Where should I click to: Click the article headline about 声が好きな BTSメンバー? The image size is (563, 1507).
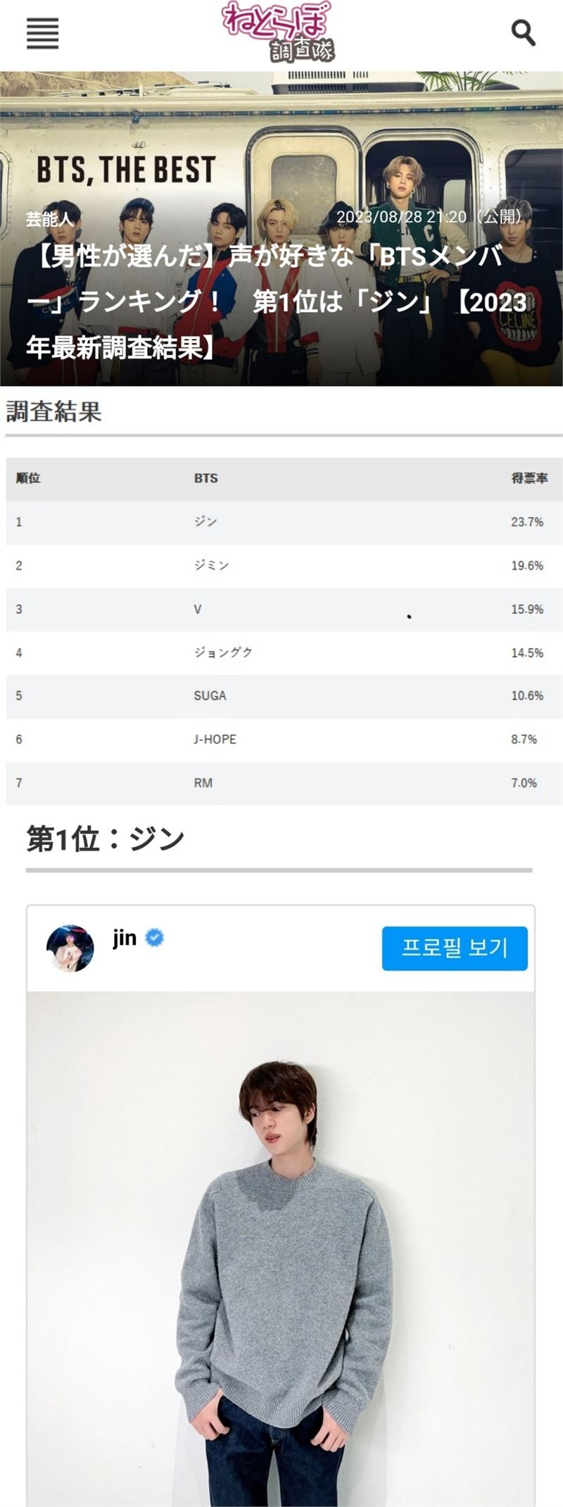[x=277, y=301]
